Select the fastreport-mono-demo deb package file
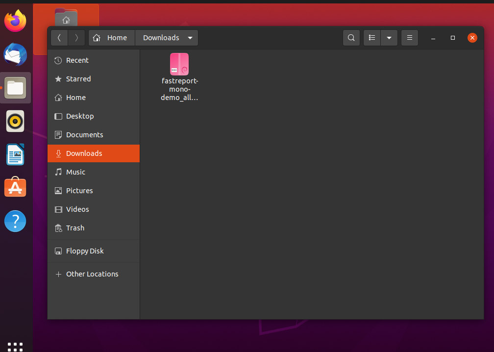Screen dimensions: 494x352 pyautogui.click(x=179, y=76)
